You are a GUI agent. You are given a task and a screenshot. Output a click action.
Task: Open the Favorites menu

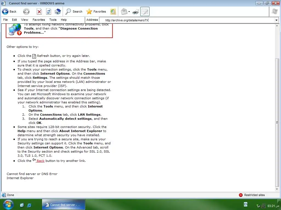[39, 20]
